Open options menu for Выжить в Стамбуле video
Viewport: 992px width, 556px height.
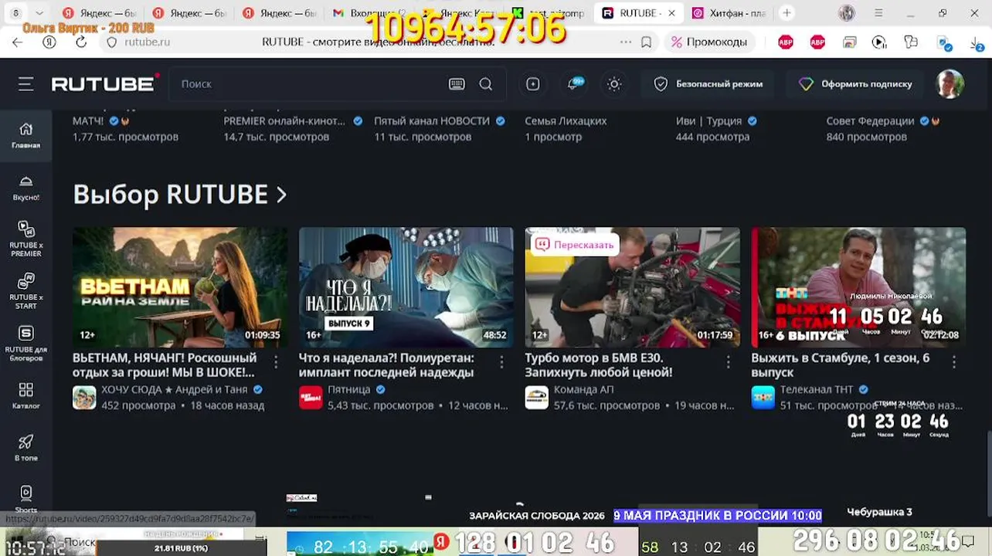(x=954, y=361)
